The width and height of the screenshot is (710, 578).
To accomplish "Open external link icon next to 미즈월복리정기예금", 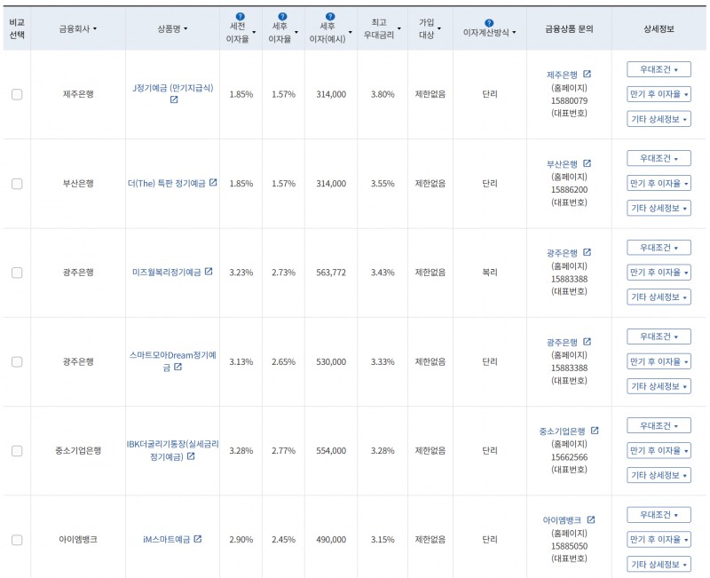I will pos(209,272).
